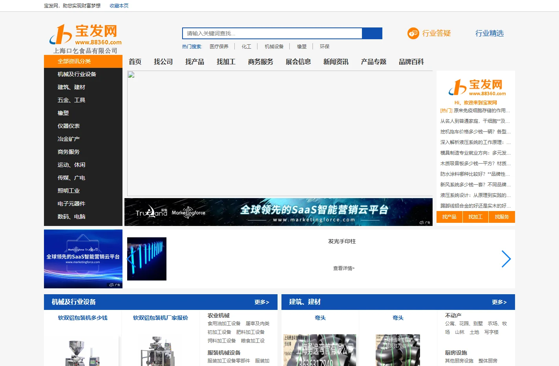This screenshot has height=366, width=559.
Task: Open the 行业答疑 link
Action: tap(436, 33)
